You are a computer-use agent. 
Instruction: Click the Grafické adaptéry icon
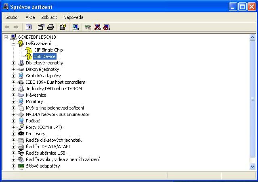click(21, 76)
